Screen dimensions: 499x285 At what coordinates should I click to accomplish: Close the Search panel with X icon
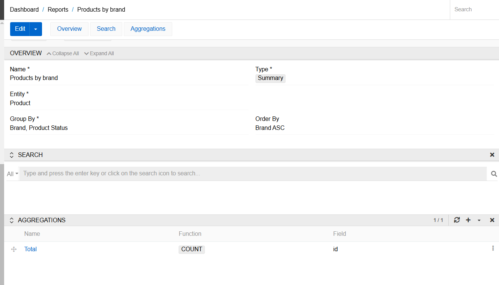492,155
